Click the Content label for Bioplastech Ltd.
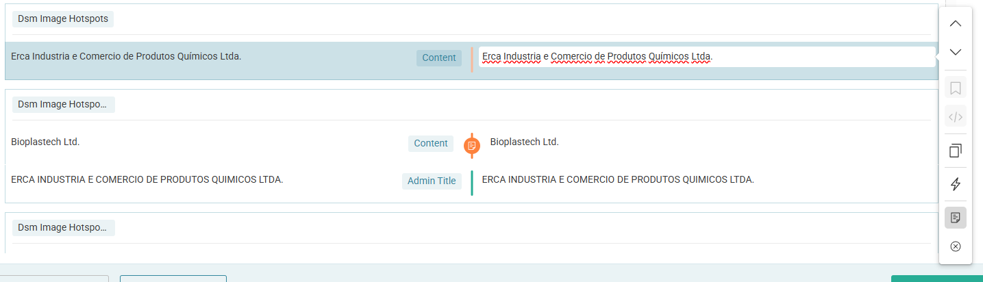Viewport: 983px width, 282px height. coord(431,143)
